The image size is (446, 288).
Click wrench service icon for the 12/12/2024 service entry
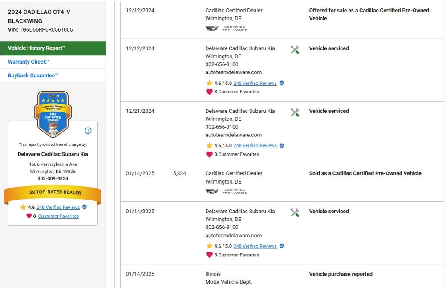295,49
